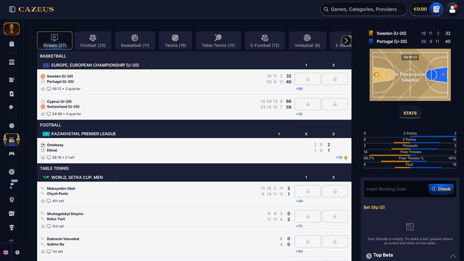The width and height of the screenshot is (464, 261).
Task: Favorite the Cyprus vs Switzerland match star
Action: point(43,114)
